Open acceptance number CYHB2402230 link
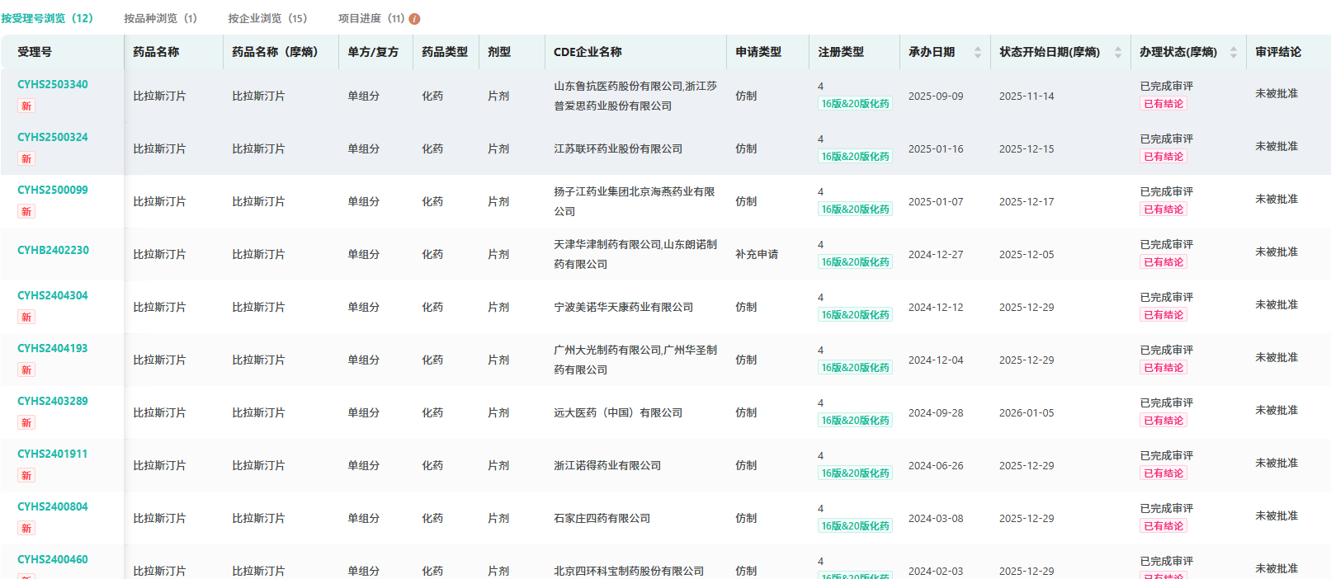Viewport: 1331px width, 579px height. point(53,251)
